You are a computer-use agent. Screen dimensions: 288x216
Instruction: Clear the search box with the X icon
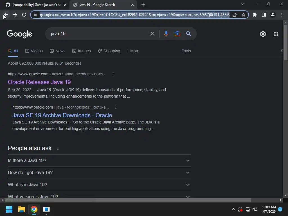pyautogui.click(x=152, y=34)
